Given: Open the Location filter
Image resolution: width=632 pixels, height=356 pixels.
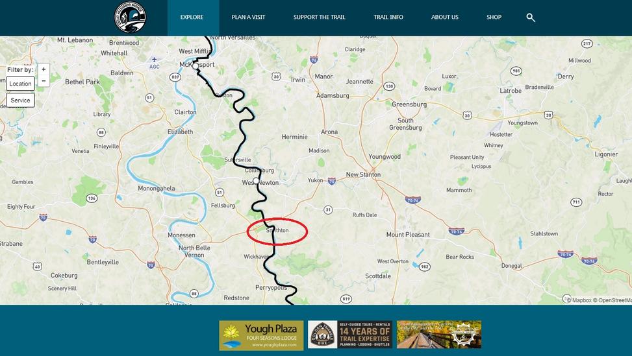Looking at the screenshot, I should click(20, 84).
